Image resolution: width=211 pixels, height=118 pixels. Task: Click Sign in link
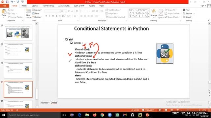pyautogui.click(x=203, y=6)
